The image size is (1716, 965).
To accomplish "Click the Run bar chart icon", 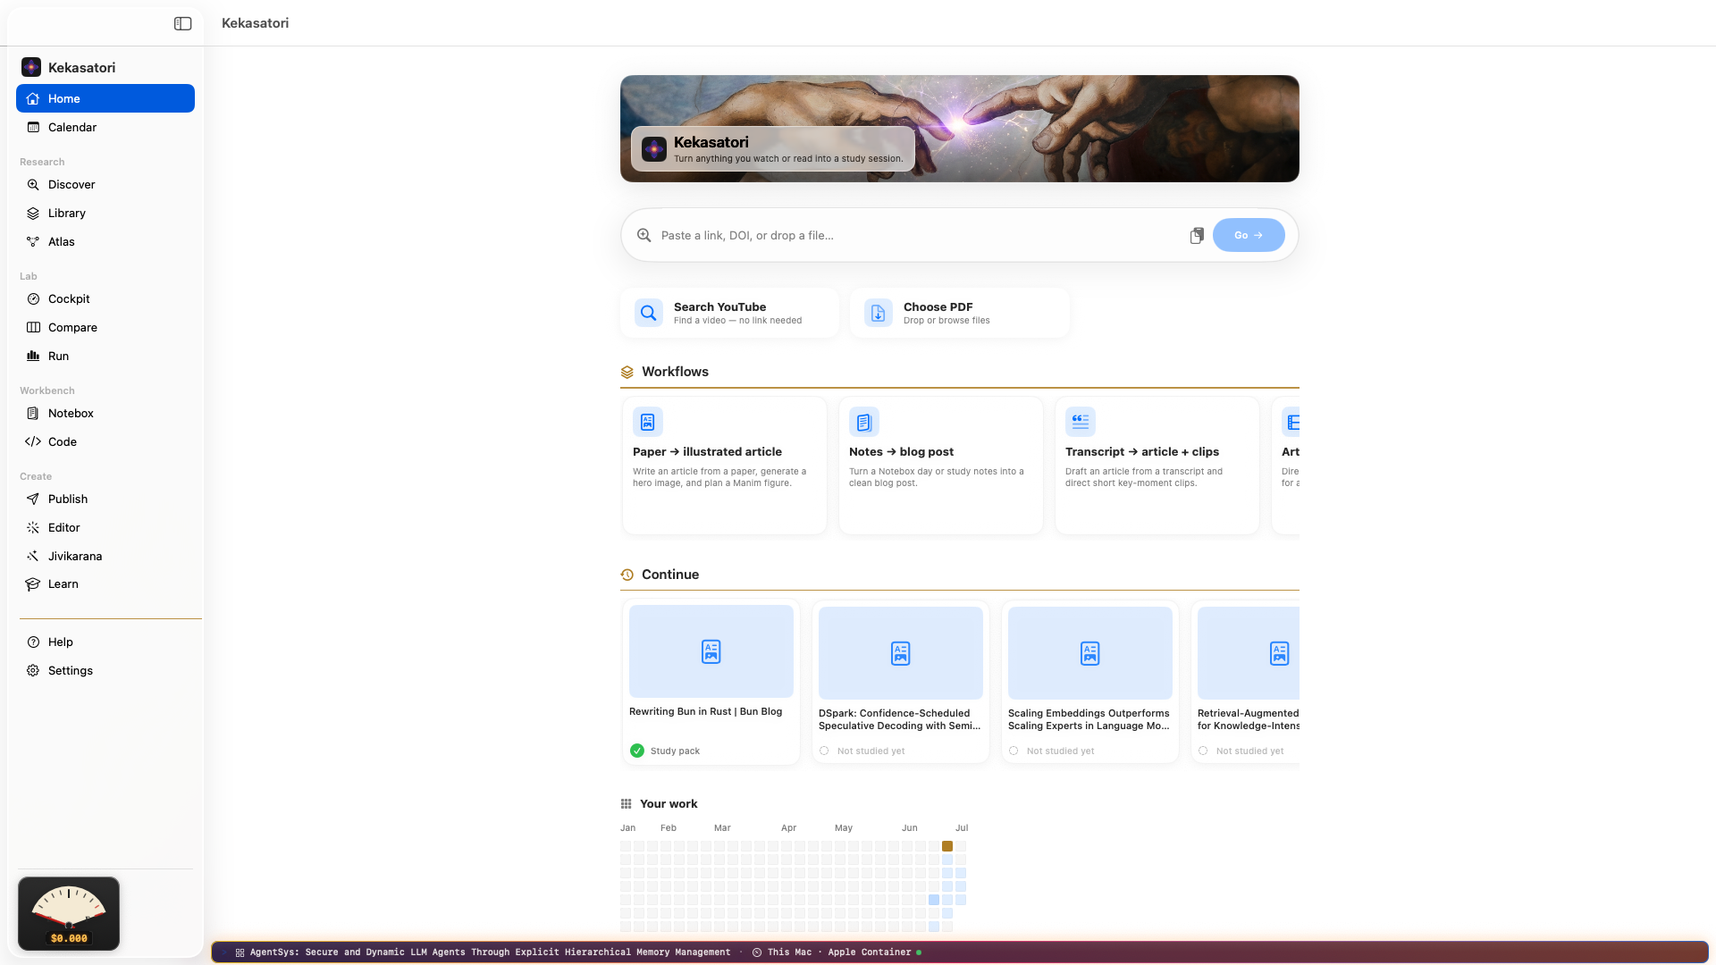I will click(x=33, y=356).
